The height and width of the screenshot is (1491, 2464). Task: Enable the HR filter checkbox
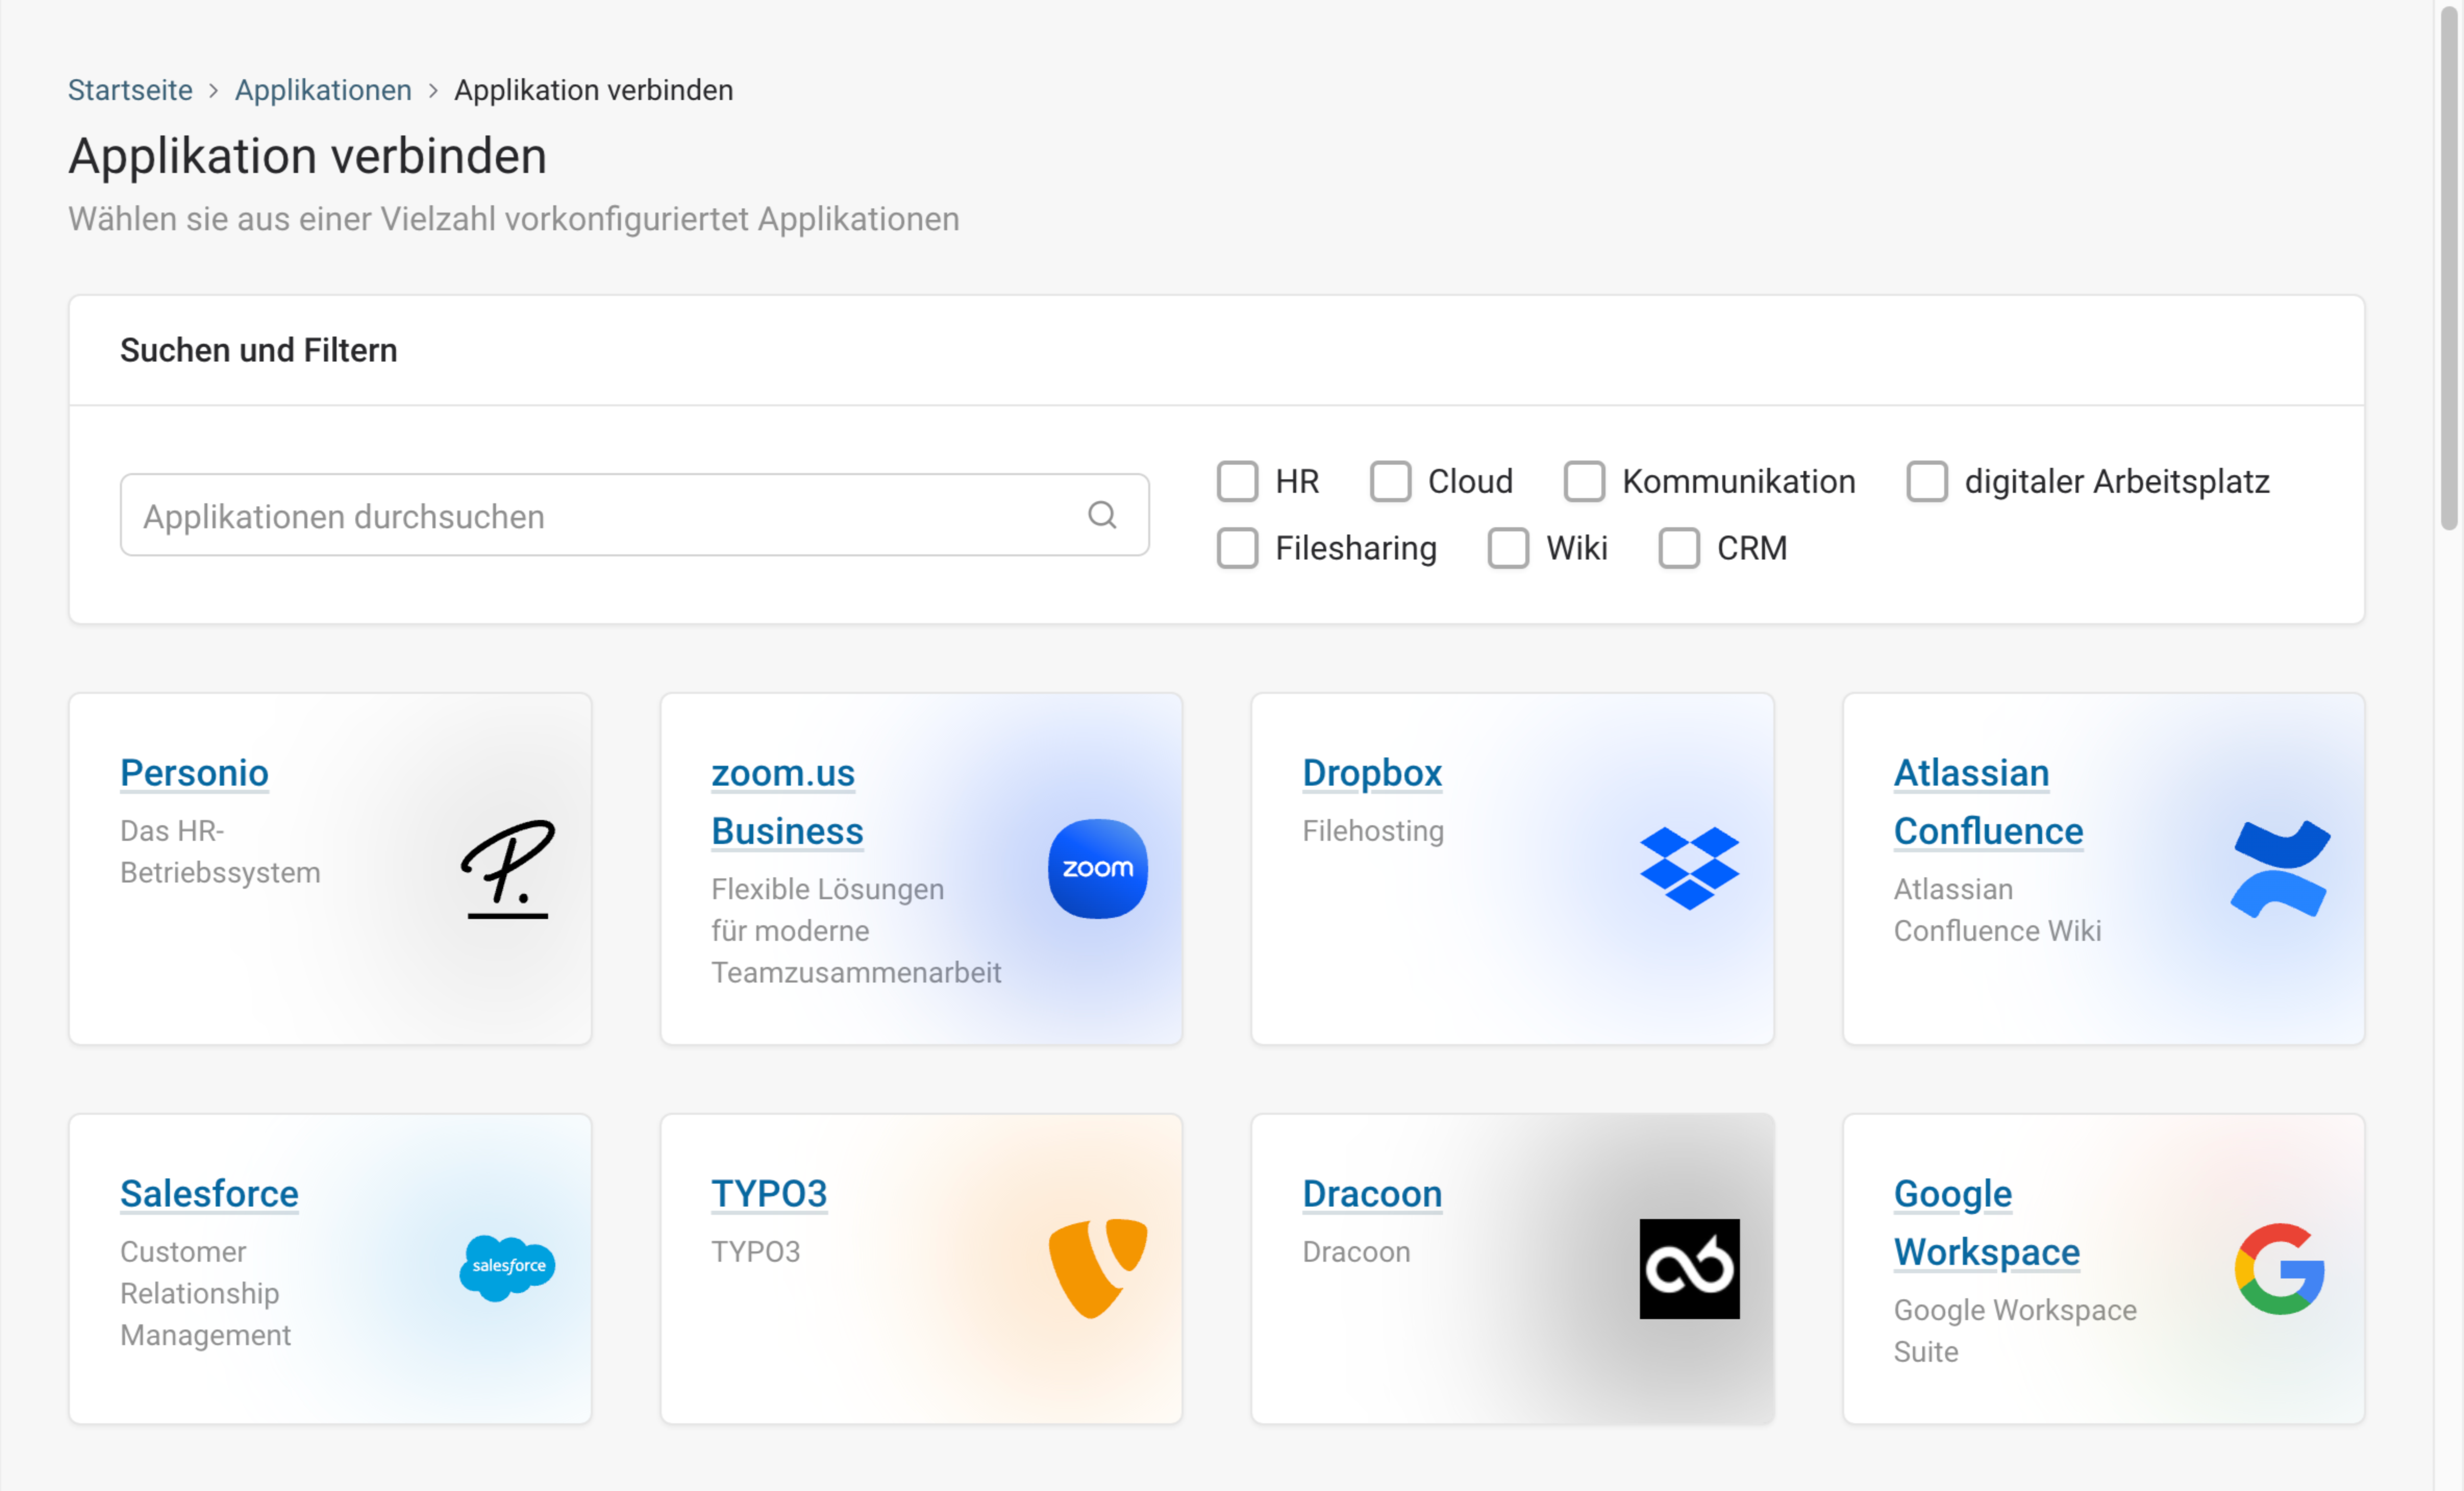[1237, 481]
